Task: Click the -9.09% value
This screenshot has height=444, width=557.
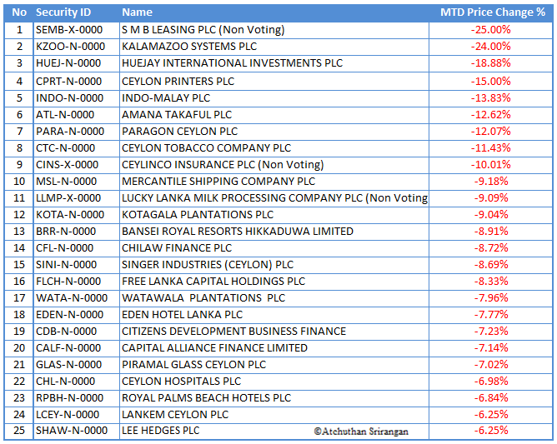Action: coord(491,198)
